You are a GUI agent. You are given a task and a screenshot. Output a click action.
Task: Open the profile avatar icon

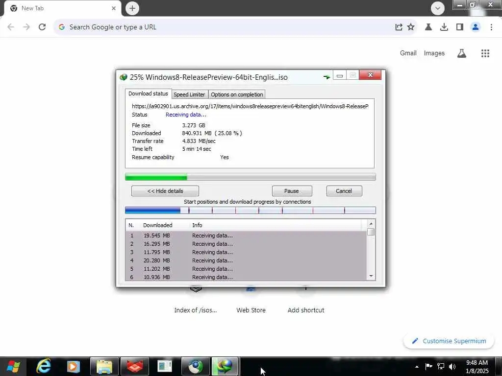476,27
